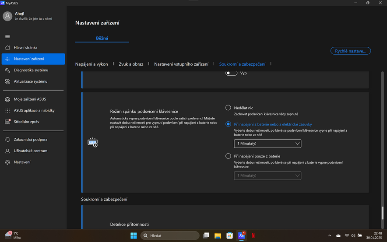Viewport: 387px width, 242px height.
Task: Open the hamburger menu icon
Action: (7, 36)
